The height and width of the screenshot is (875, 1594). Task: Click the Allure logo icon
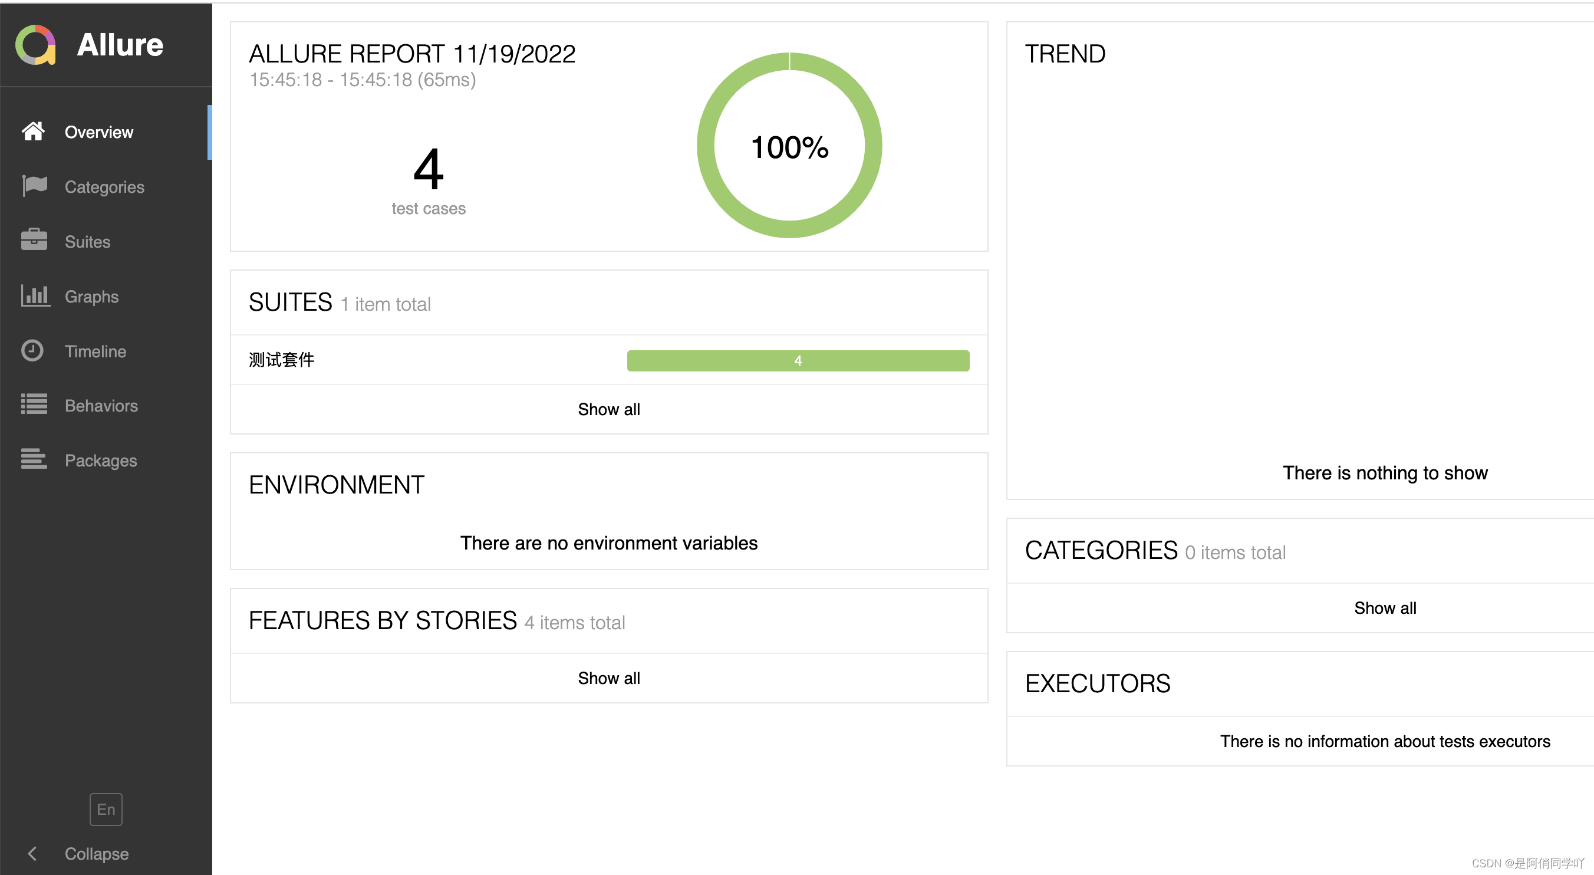35,45
